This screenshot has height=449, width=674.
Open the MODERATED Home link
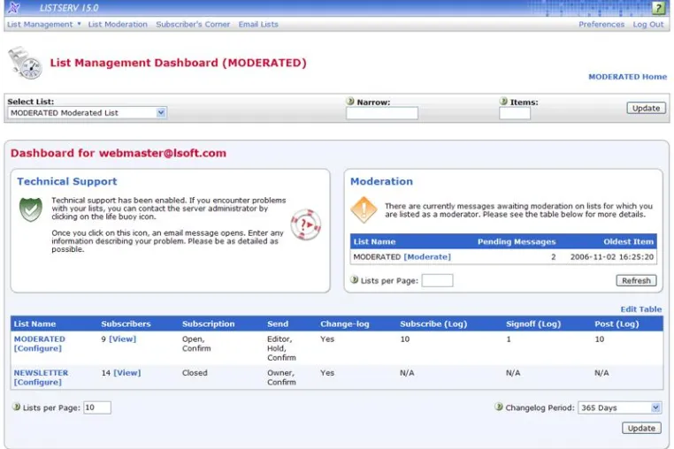point(628,77)
